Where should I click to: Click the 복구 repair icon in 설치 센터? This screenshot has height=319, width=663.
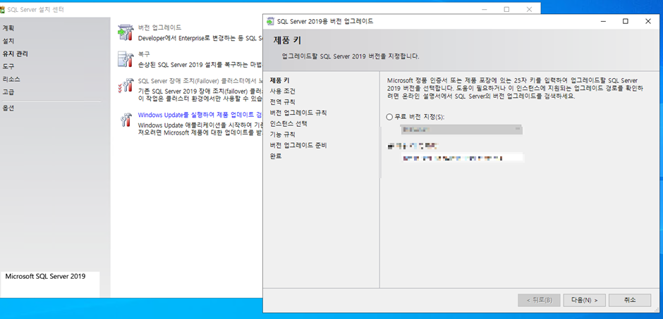tap(125, 59)
